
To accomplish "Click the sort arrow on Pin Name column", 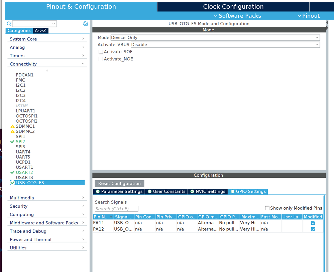I will (x=111, y=217).
